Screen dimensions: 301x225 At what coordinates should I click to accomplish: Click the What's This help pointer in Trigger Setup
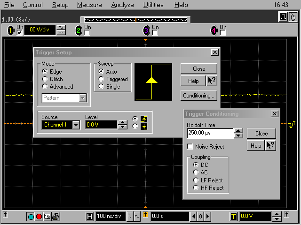point(212,81)
